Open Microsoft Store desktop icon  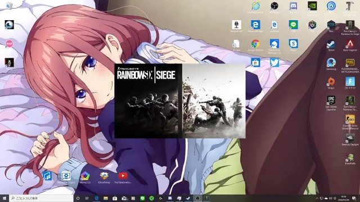(255, 62)
